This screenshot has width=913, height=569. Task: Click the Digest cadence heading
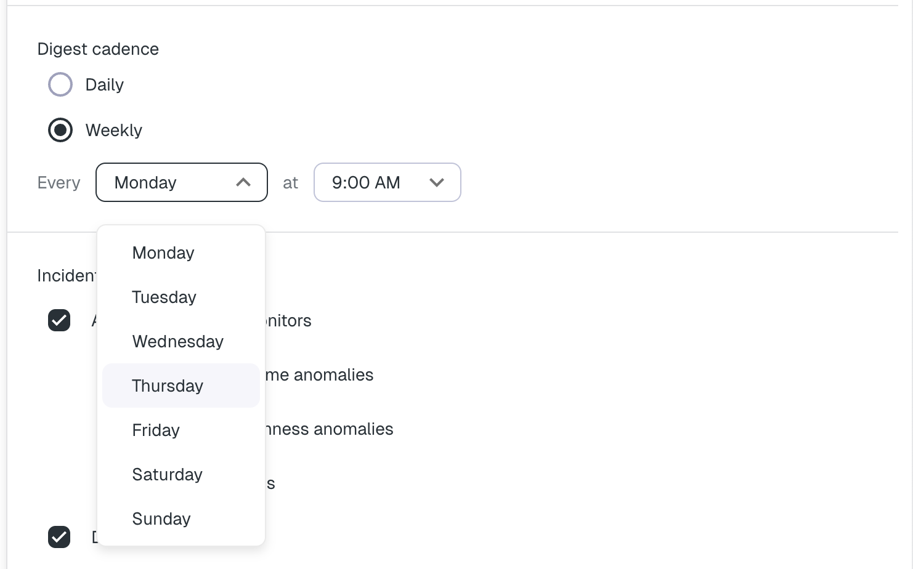(x=98, y=49)
